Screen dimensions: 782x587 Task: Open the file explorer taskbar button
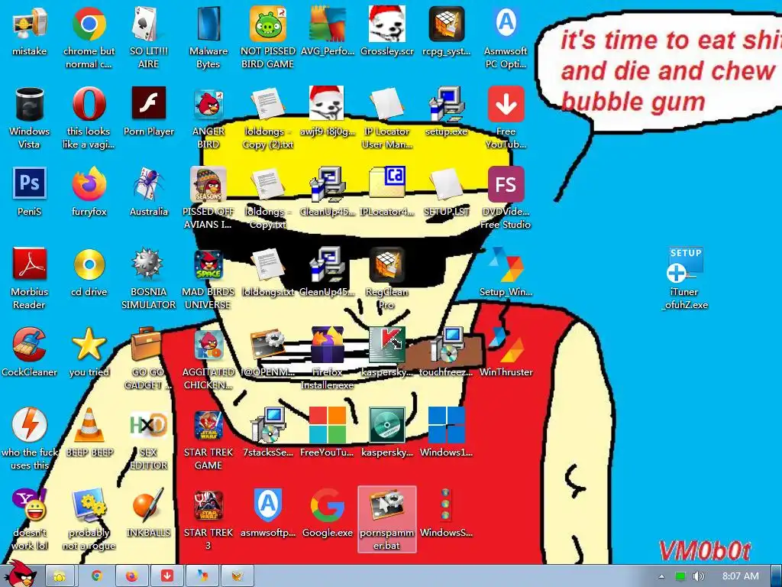(x=60, y=576)
